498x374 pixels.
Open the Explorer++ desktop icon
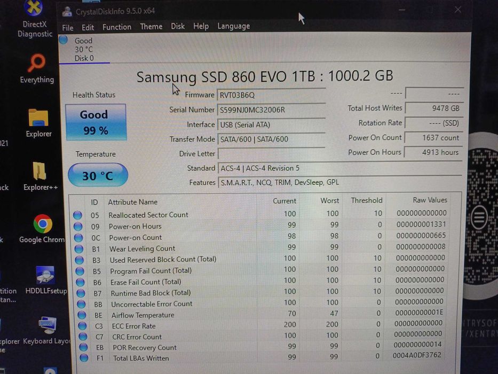pos(41,176)
